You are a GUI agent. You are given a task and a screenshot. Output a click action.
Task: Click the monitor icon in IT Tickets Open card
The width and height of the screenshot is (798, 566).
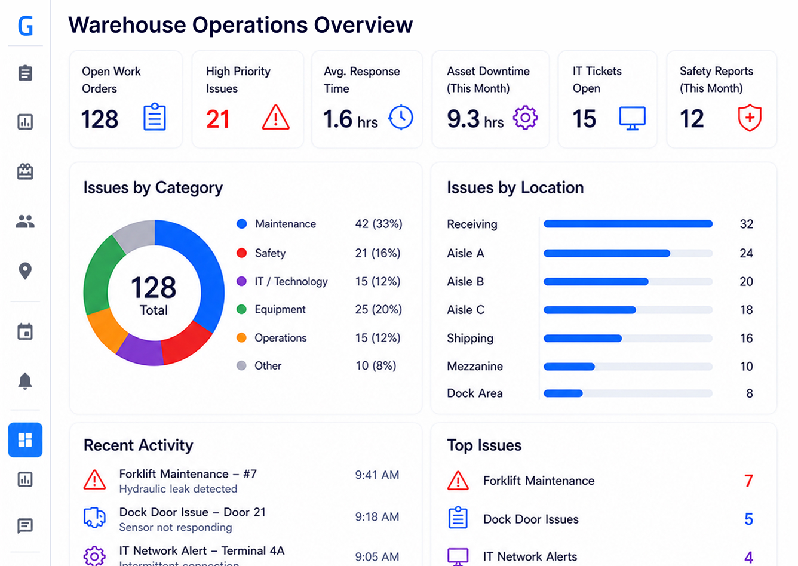click(632, 118)
